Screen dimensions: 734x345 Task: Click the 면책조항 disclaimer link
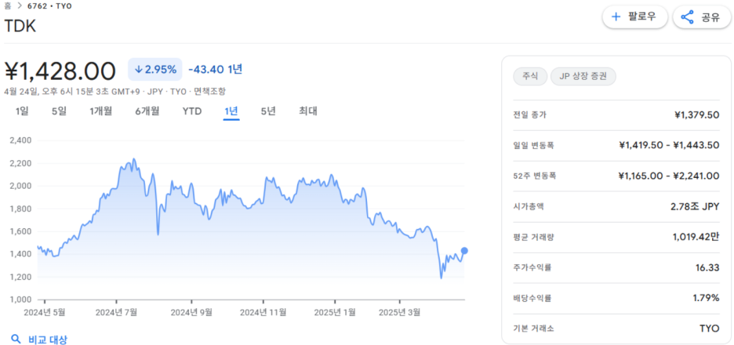point(209,91)
